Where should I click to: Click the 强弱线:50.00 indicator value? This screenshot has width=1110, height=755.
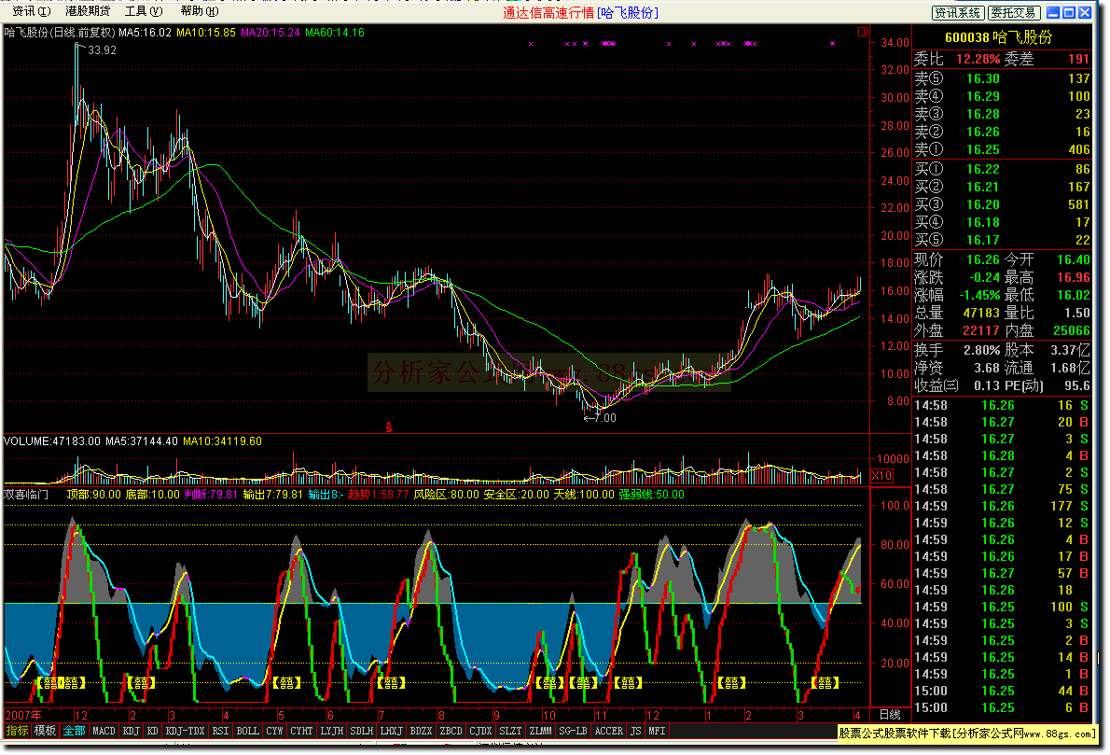click(x=651, y=495)
